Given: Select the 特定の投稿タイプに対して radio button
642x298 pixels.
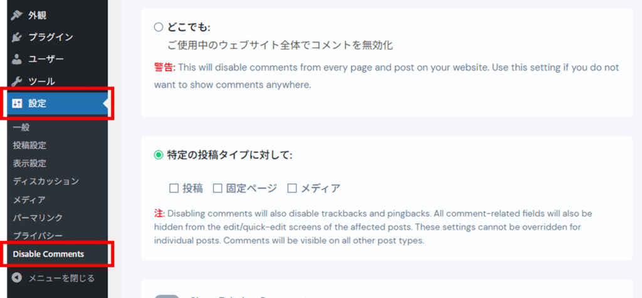Looking at the screenshot, I should click(159, 156).
